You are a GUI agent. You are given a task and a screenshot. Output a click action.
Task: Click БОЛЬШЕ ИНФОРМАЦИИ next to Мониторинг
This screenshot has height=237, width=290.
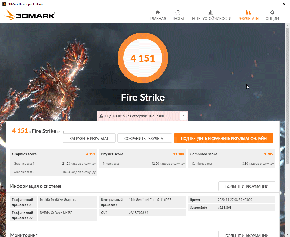(x=247, y=234)
